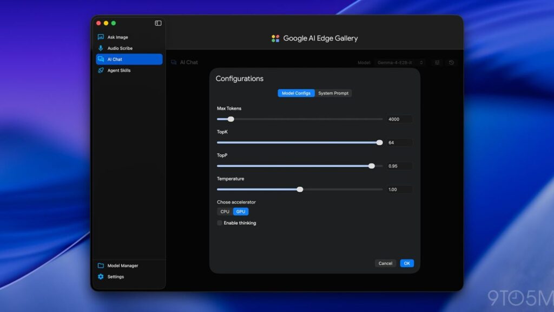Toggle the sidebar panel icon
Viewport: 554px width, 312px height.
point(158,23)
